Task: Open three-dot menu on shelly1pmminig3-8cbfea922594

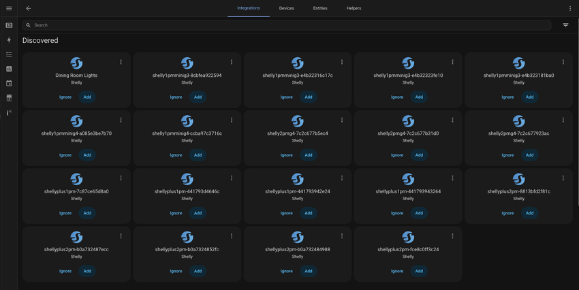Action: coord(232,62)
